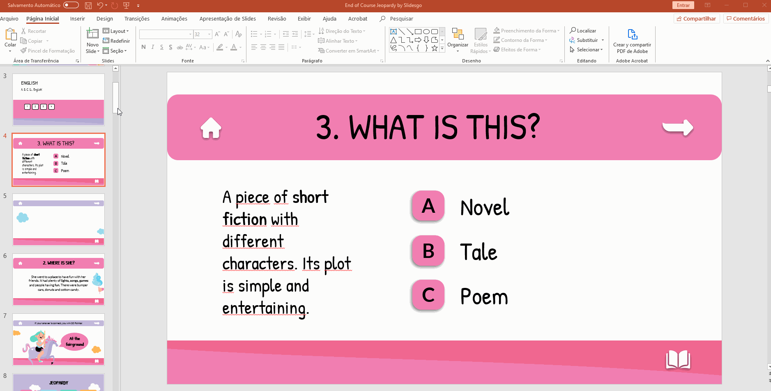
Task: Click the font color A button
Action: click(234, 47)
